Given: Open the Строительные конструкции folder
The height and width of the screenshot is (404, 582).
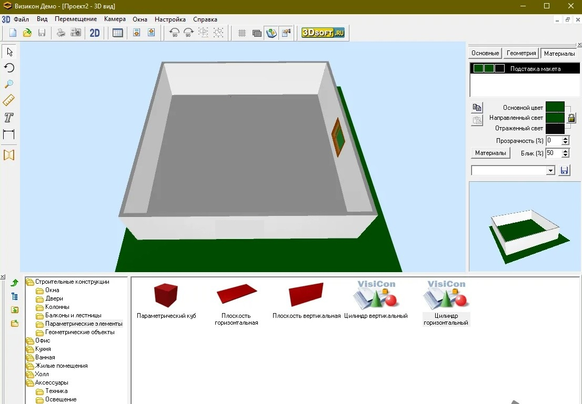Looking at the screenshot, I should [x=67, y=282].
